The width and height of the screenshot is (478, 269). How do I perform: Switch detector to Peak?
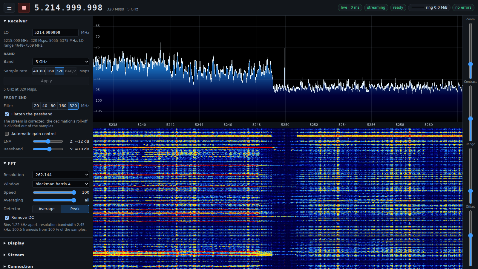75,209
